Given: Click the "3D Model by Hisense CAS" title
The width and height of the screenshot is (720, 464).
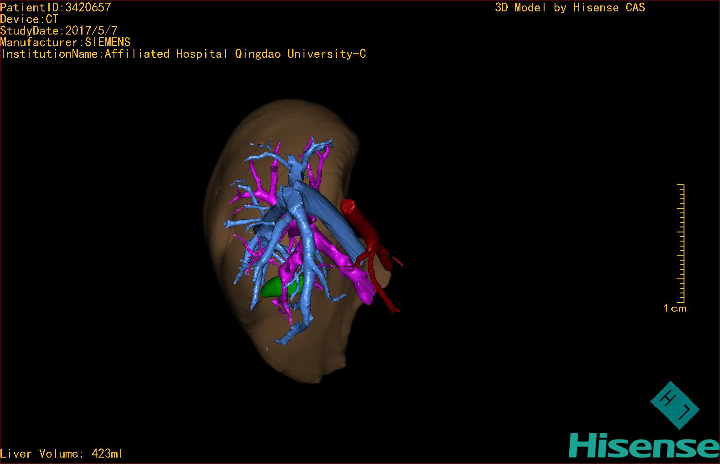Looking at the screenshot, I should 570,8.
